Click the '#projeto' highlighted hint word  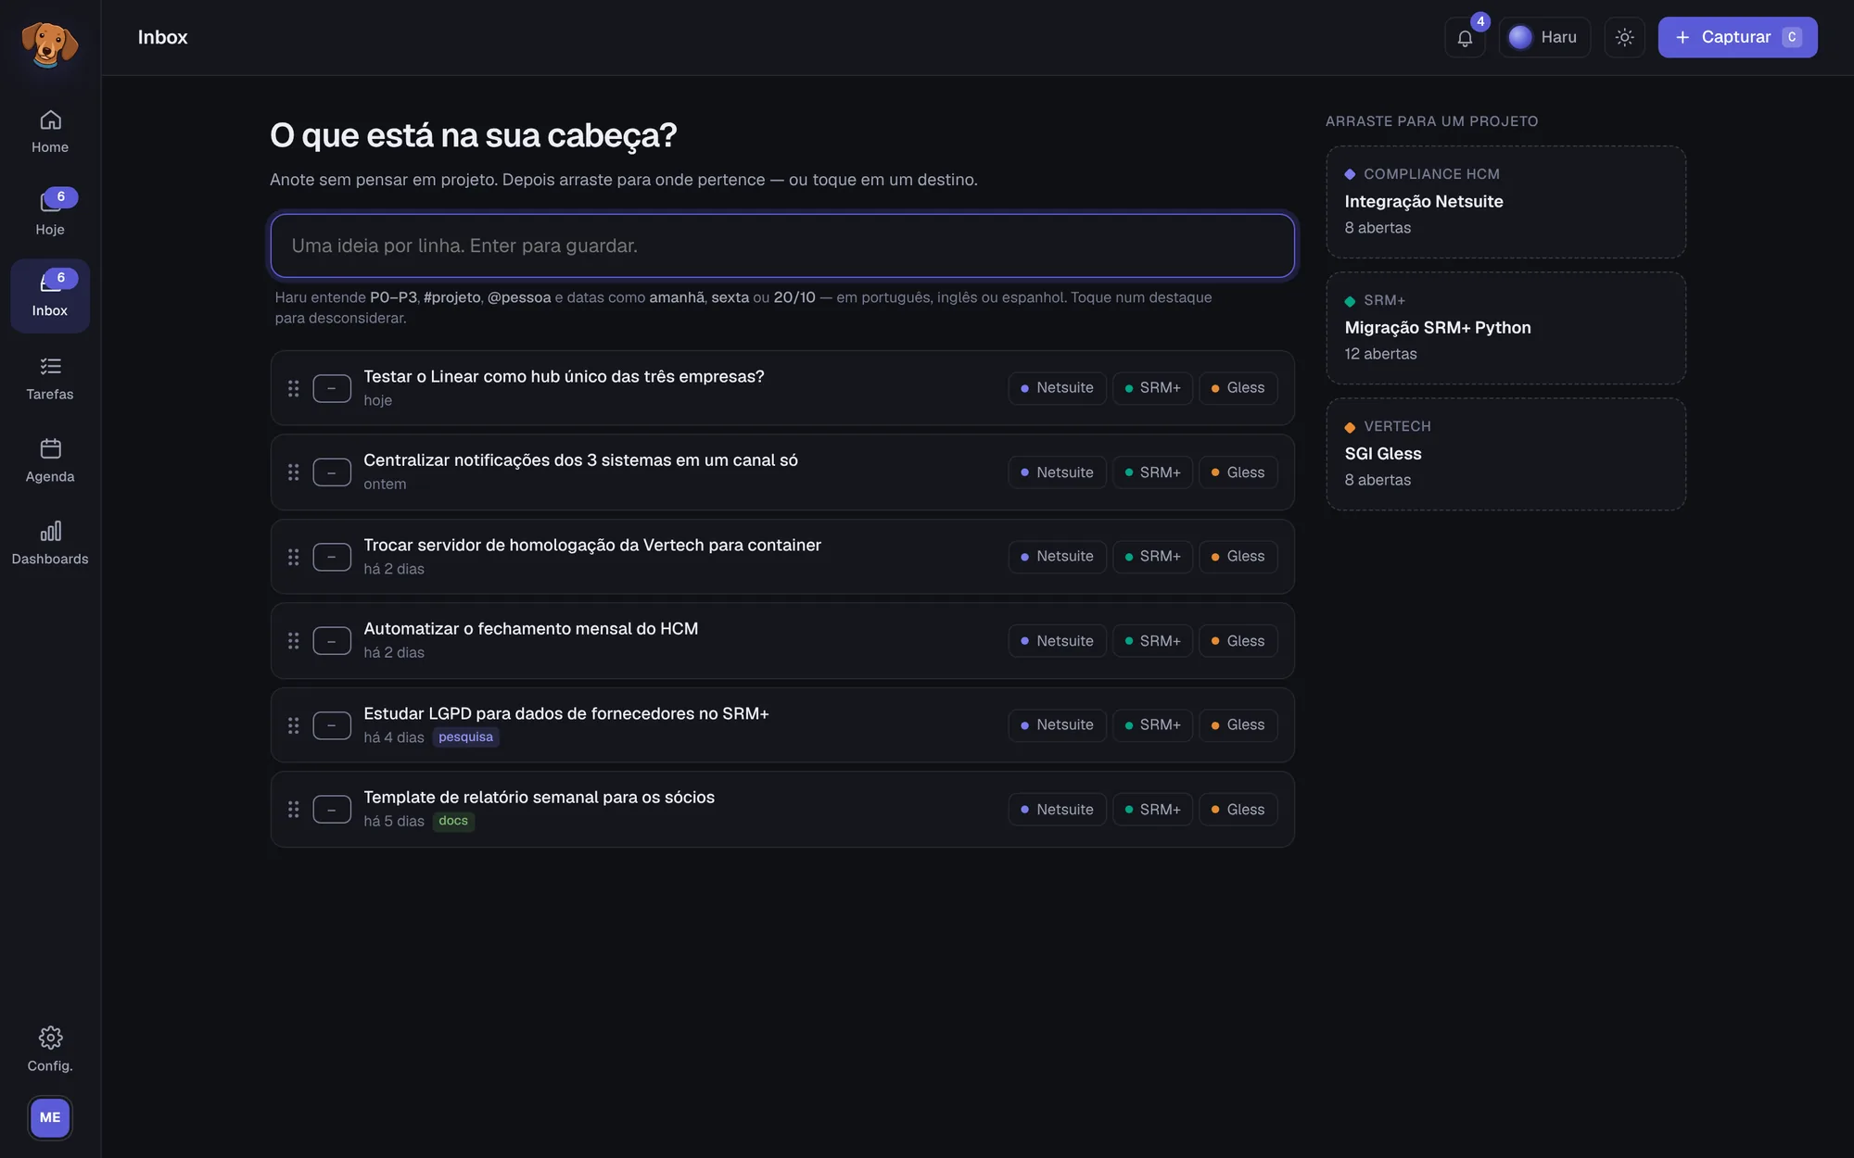[x=452, y=297]
